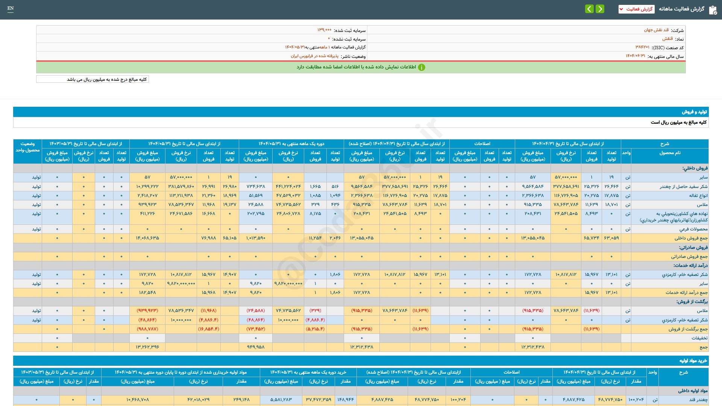Screen dimensions: 722x406
Task: Go to next report with right arrow button
Action: point(600,9)
